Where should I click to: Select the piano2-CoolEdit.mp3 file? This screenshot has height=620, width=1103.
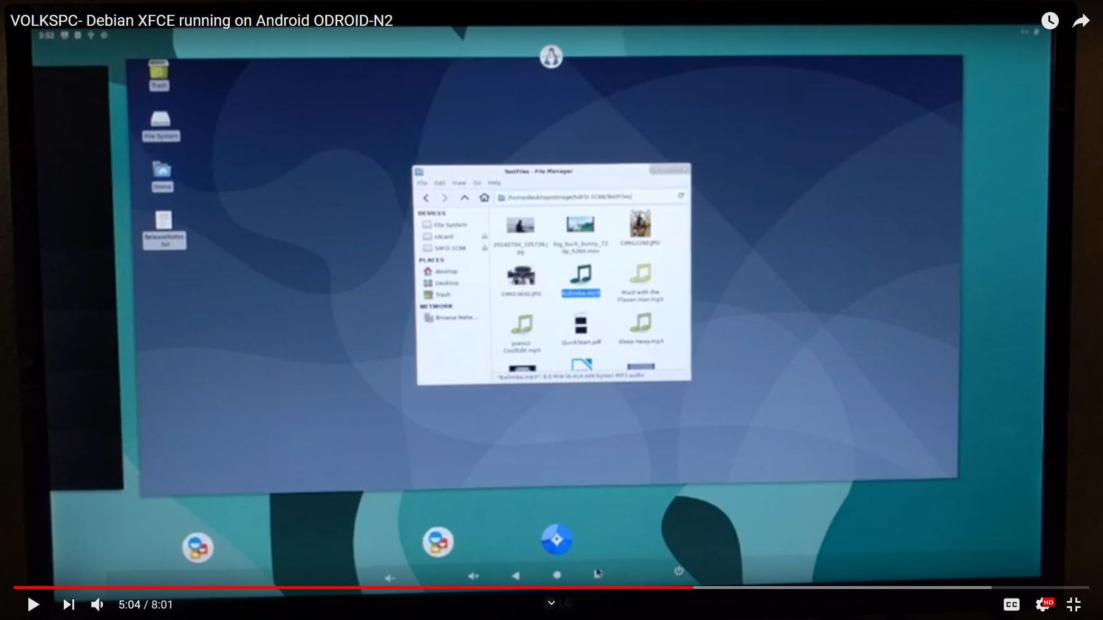[x=521, y=334]
